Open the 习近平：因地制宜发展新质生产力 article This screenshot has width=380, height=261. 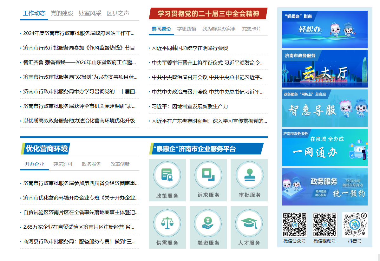click(x=190, y=107)
